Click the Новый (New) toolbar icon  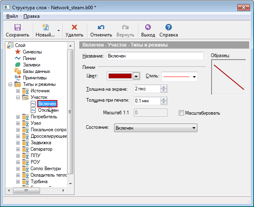(45, 28)
